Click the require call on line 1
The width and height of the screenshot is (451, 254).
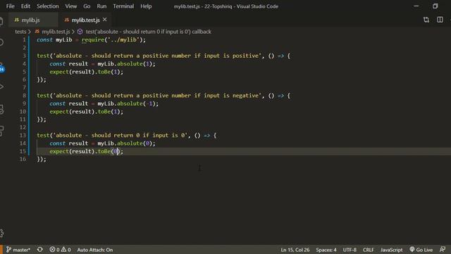[x=113, y=40]
